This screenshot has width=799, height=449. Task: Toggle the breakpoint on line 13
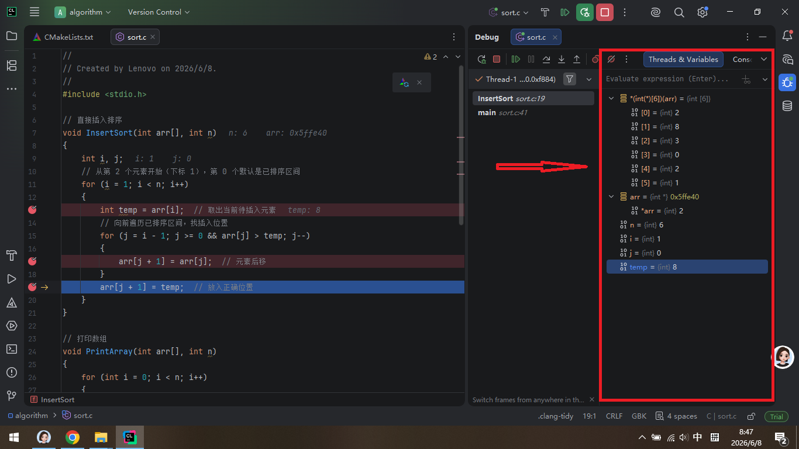tap(33, 210)
